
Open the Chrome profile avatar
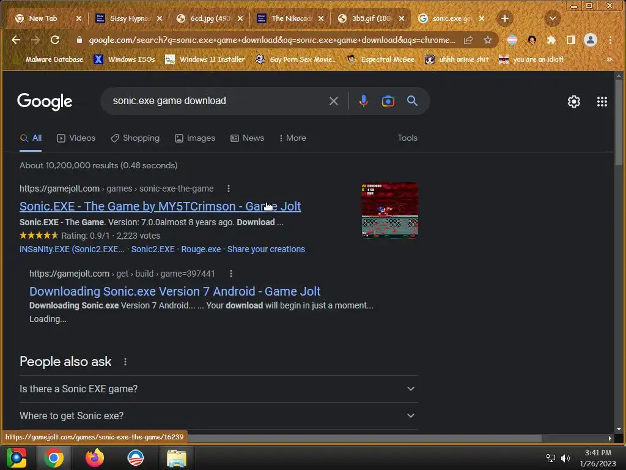[591, 40]
